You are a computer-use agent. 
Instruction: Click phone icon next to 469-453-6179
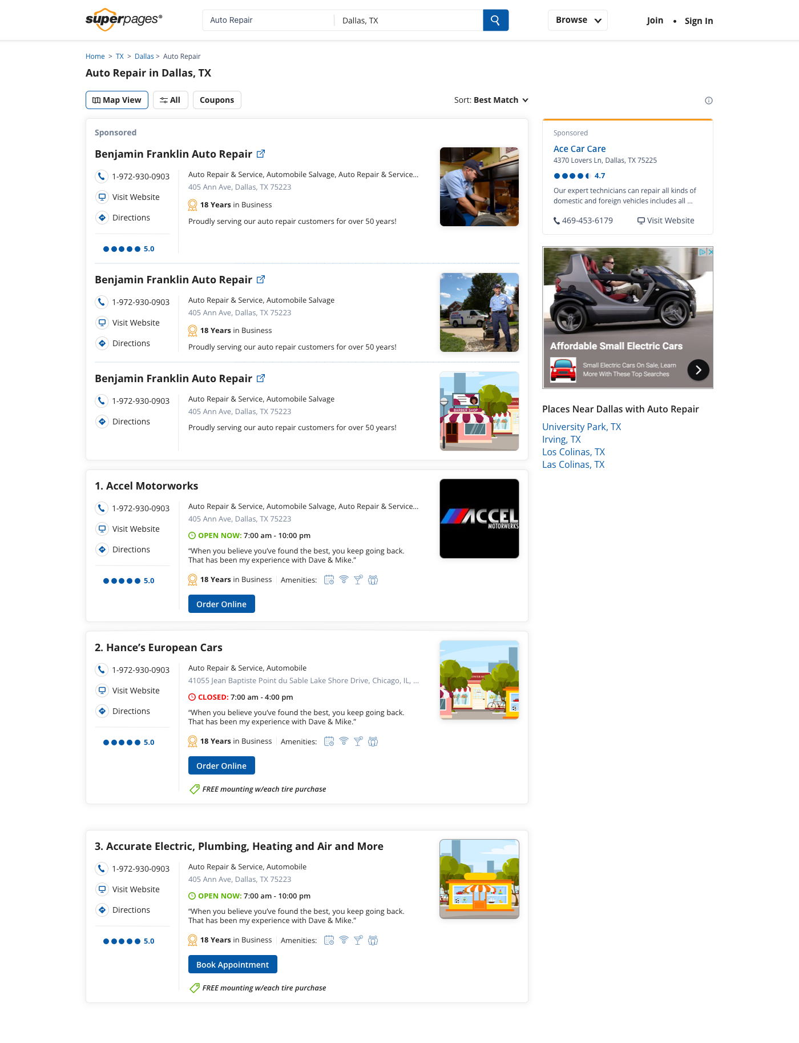556,220
